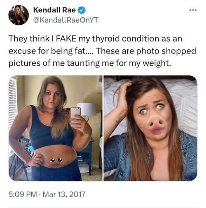Click the tweet line starting 'pictures of me'
Viewport: 206px width, 208px height.
point(90,63)
